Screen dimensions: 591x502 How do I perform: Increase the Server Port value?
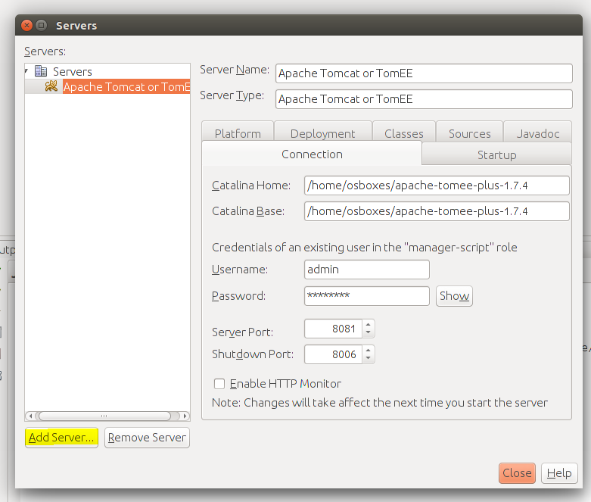click(369, 324)
